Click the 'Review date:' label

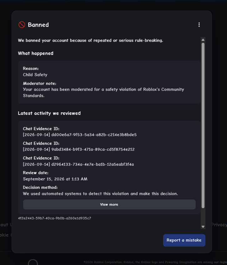click(36, 173)
